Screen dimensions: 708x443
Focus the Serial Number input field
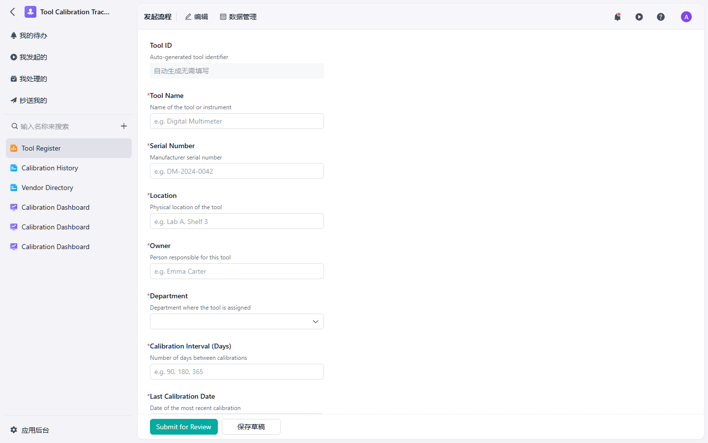click(x=237, y=171)
